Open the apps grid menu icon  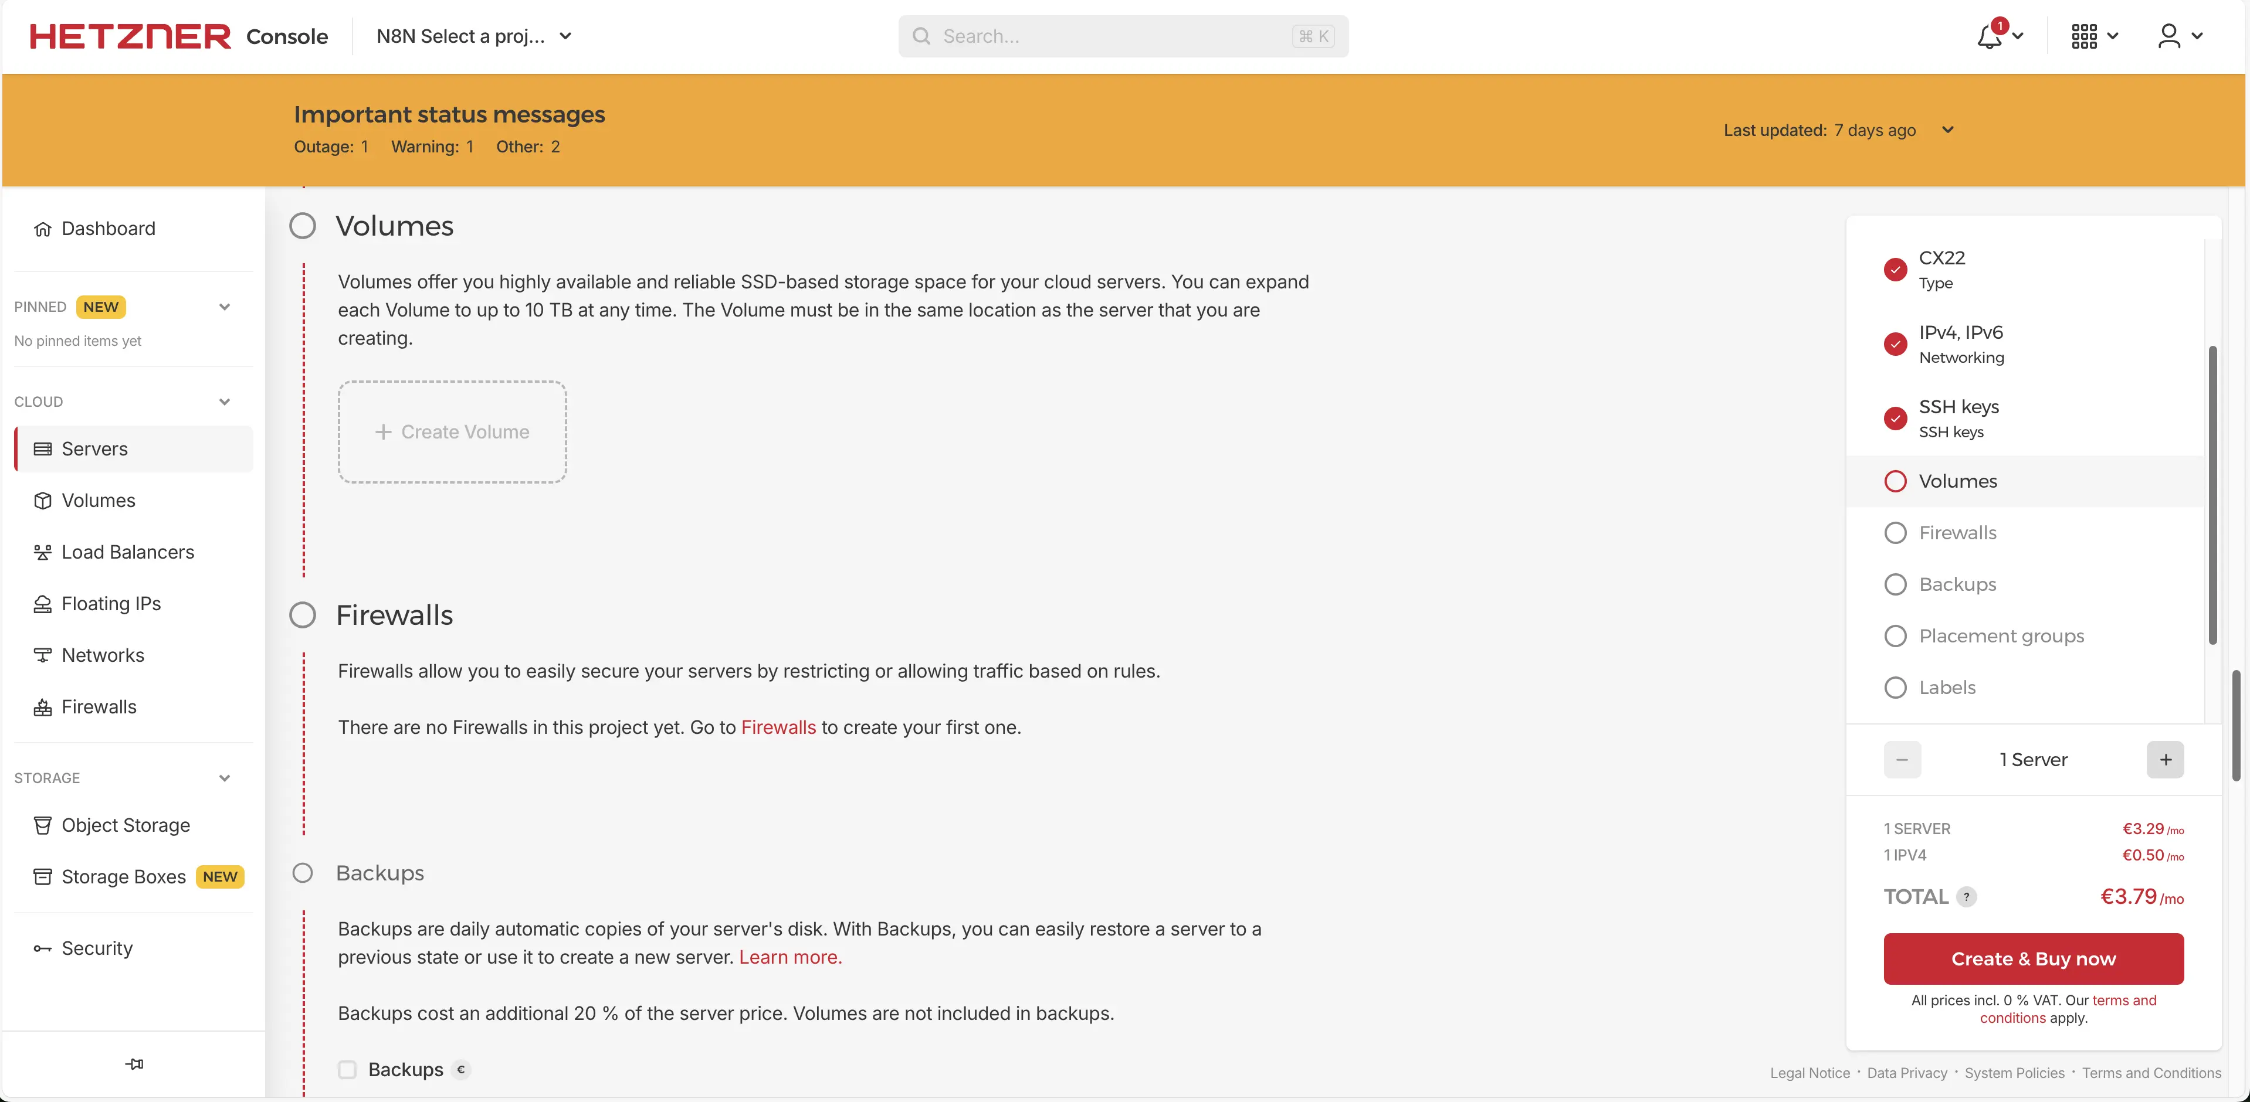tap(2084, 37)
